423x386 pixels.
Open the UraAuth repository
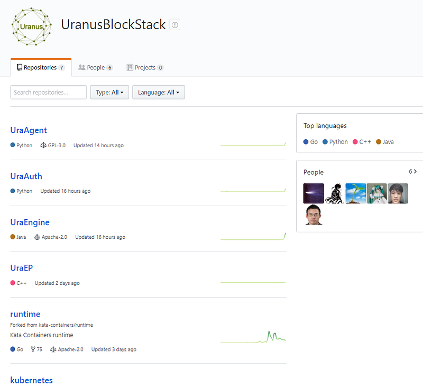26,176
